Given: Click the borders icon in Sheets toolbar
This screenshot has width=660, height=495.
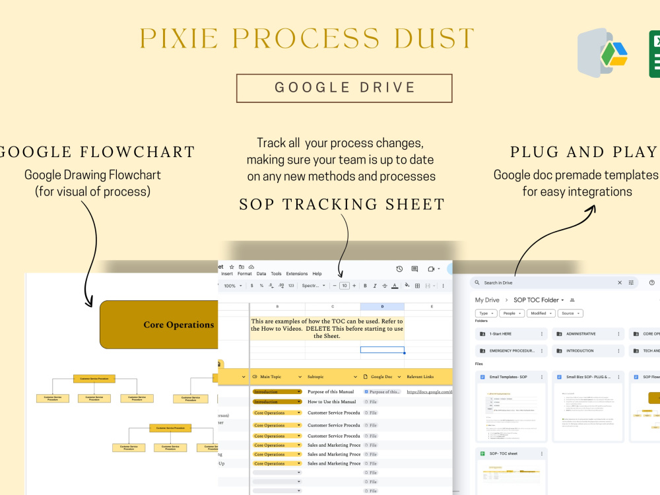Looking at the screenshot, I should click(x=418, y=286).
